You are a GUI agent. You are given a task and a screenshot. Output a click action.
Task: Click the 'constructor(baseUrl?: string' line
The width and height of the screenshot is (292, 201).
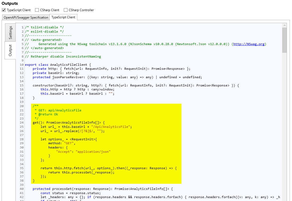[x=136, y=86]
